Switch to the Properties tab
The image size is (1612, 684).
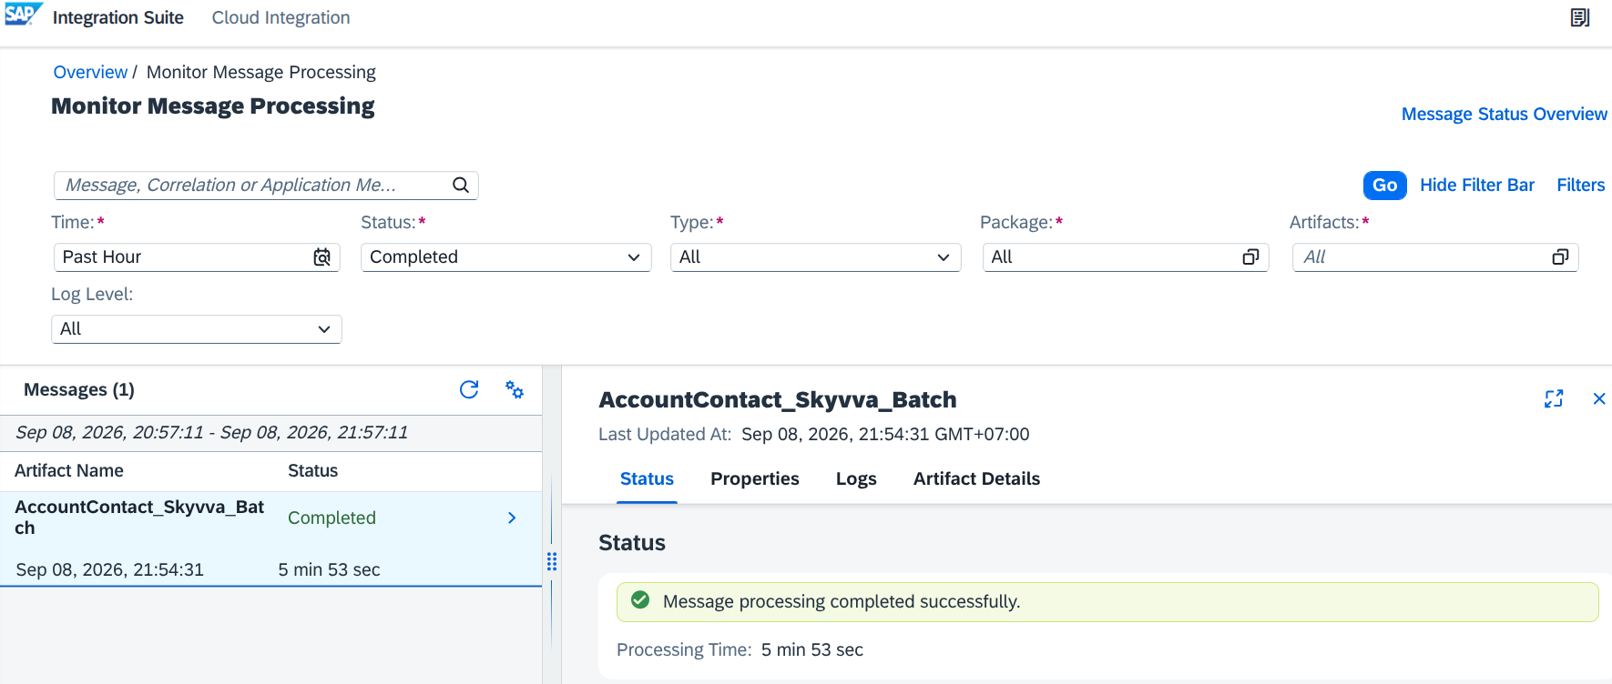755,478
